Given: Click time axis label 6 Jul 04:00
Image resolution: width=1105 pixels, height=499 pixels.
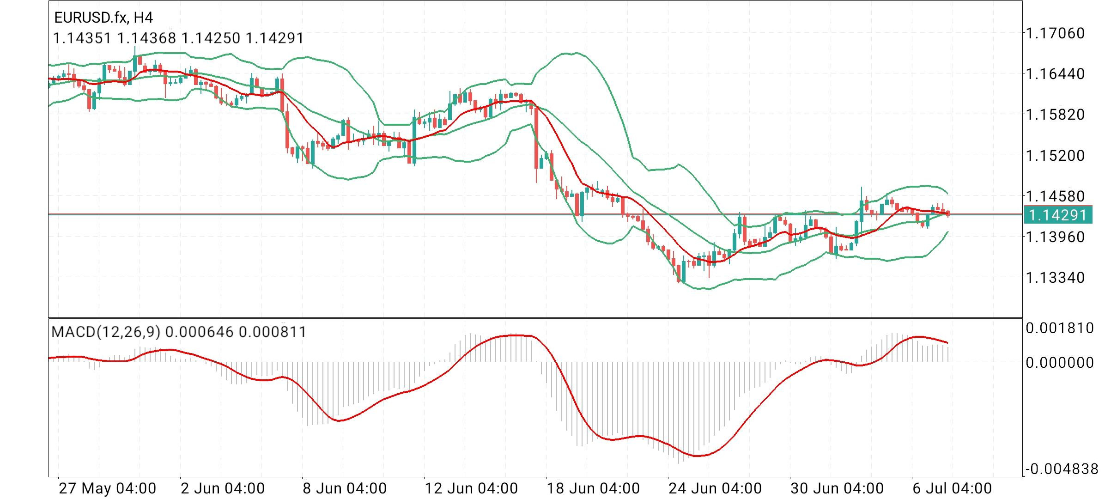Looking at the screenshot, I should coord(952,488).
